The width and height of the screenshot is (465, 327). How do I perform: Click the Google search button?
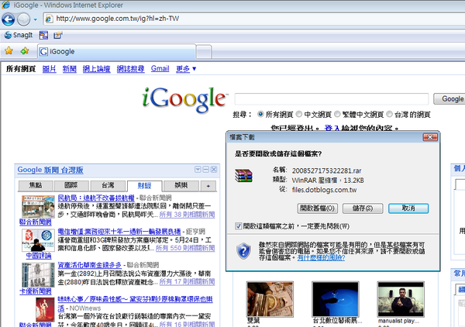pyautogui.click(x=449, y=98)
